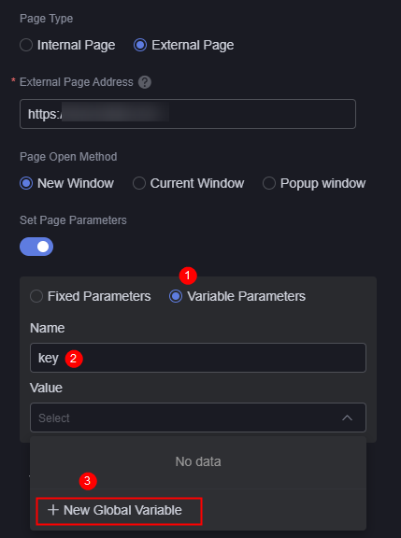
Task: Click the New Global Variable button
Action: (x=119, y=511)
